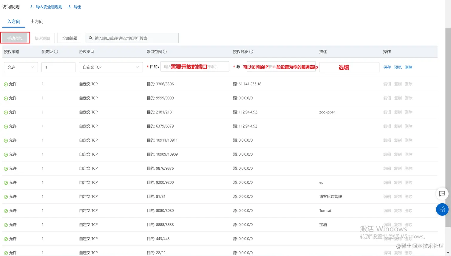Click the export (导出) download icon
The width and height of the screenshot is (451, 256).
pyautogui.click(x=69, y=7)
